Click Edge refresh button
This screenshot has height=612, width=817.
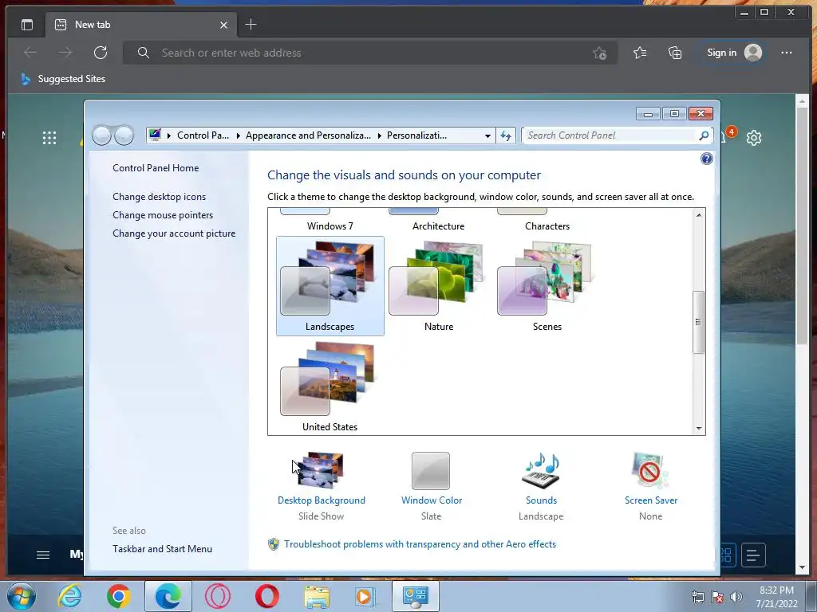click(x=100, y=53)
